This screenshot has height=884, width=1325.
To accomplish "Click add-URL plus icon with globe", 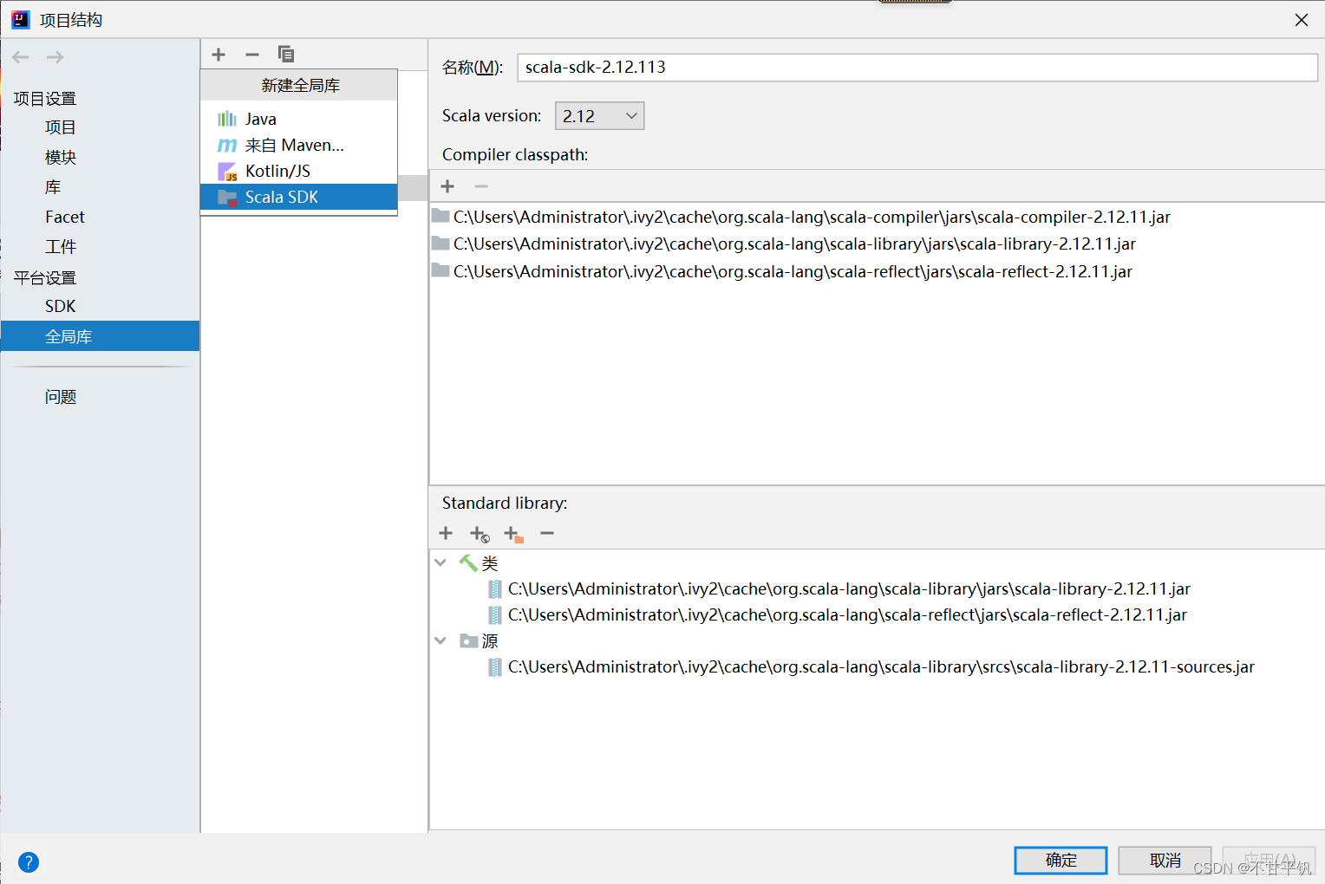I will (480, 534).
